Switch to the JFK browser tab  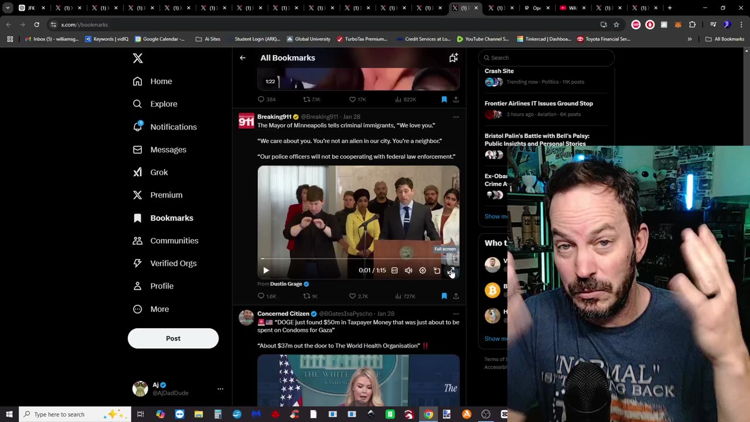(32, 8)
